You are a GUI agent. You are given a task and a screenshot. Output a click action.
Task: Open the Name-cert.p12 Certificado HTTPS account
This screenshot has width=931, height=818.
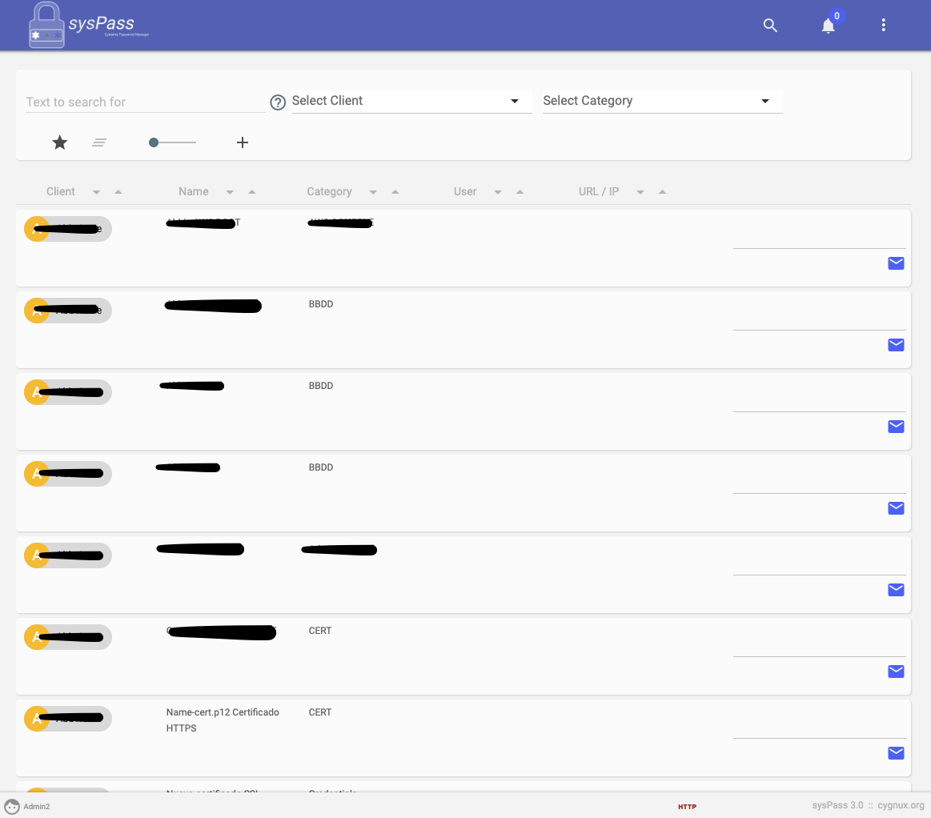[x=223, y=720]
